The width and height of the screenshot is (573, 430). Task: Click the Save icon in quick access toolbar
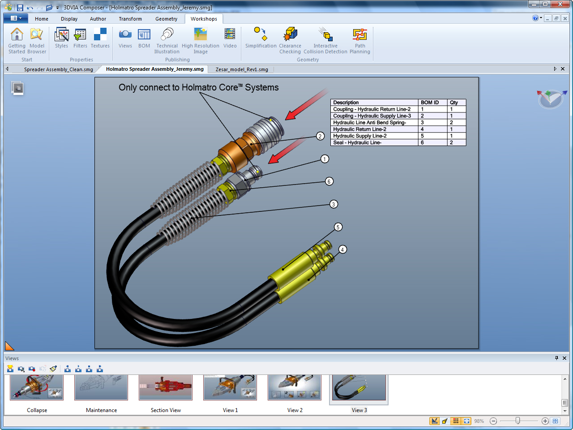point(20,8)
